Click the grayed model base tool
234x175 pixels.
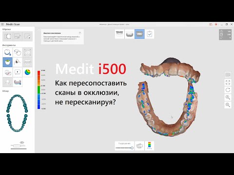click(x=7, y=82)
